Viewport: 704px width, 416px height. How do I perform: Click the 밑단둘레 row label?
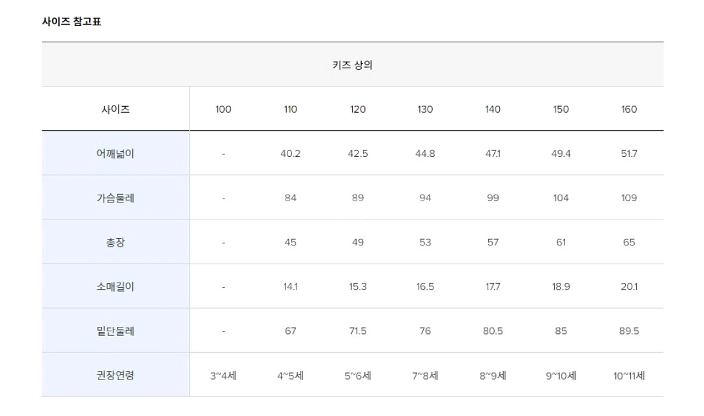115,331
